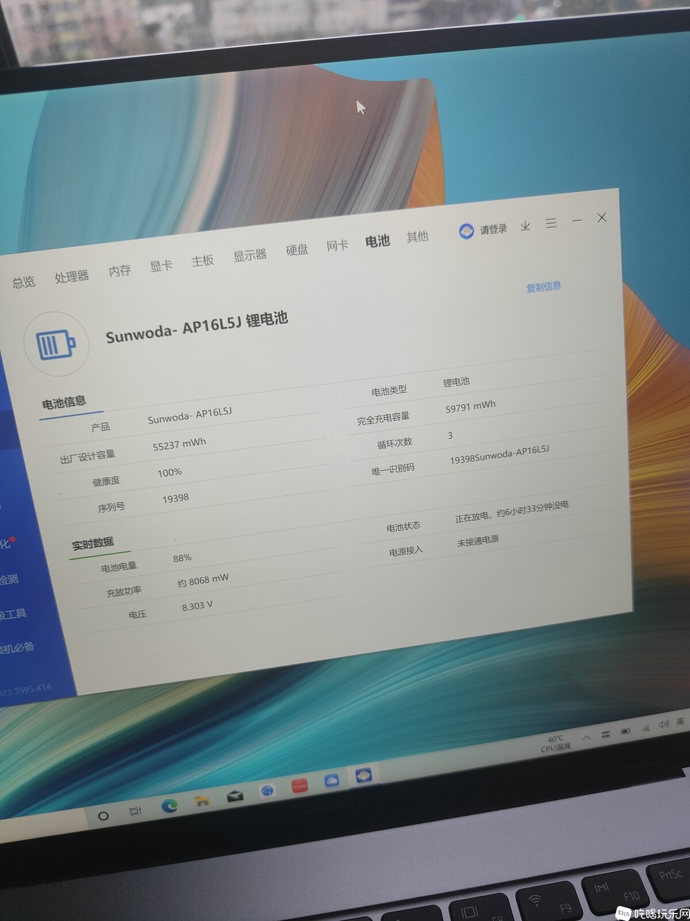Image resolution: width=690 pixels, height=921 pixels.
Task: Switch the 英 input method indicator
Action: (x=680, y=721)
